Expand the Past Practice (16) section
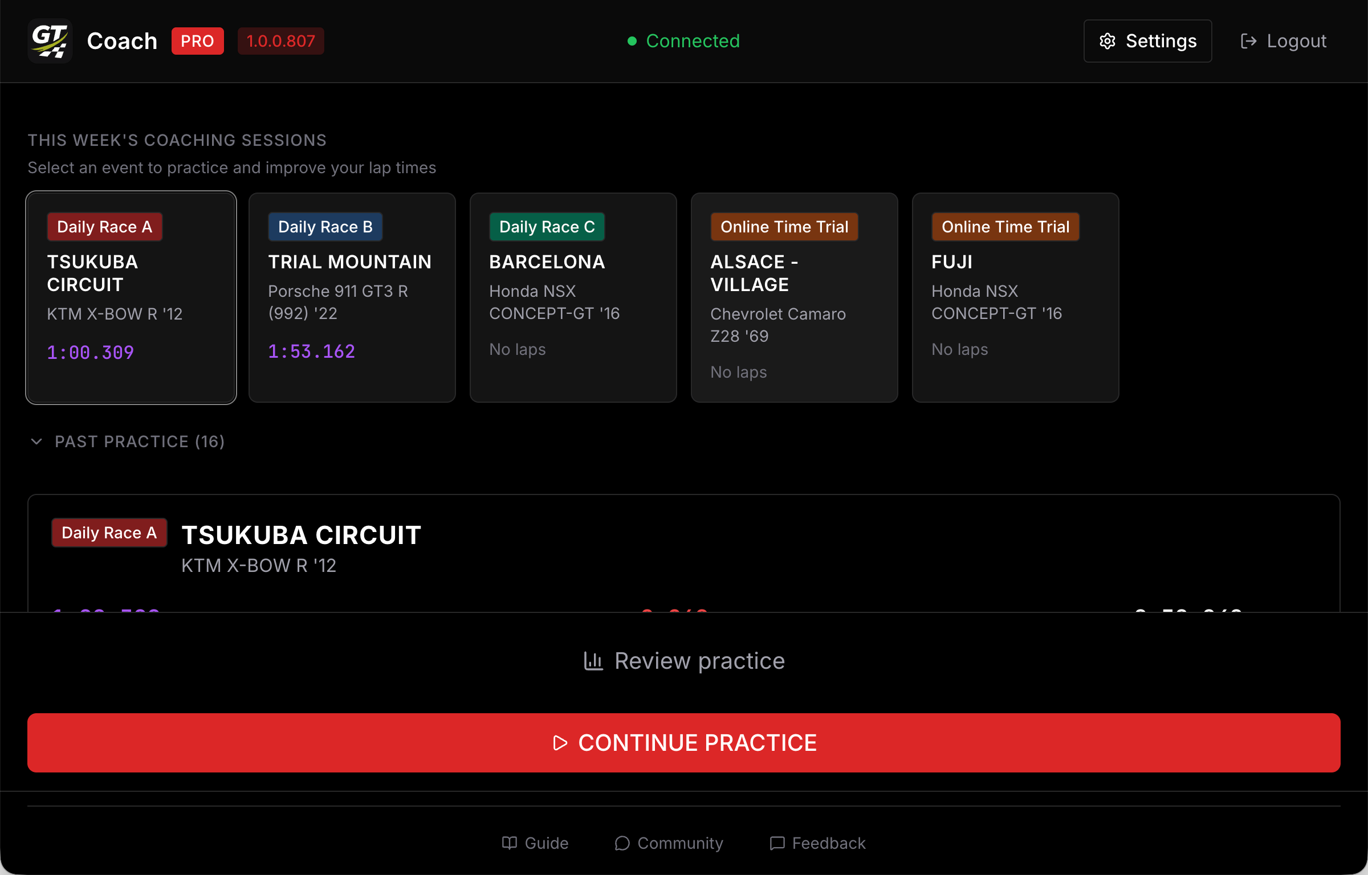Screen dimensions: 1368x875 point(127,441)
